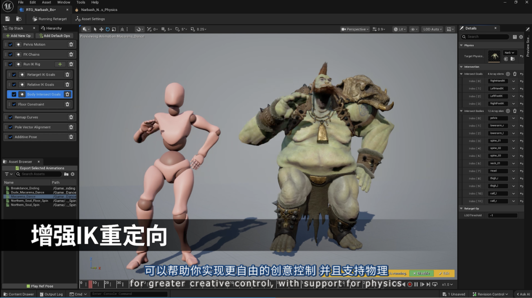Open the Asset Browser settings gear
The image size is (532, 298).
click(x=72, y=174)
